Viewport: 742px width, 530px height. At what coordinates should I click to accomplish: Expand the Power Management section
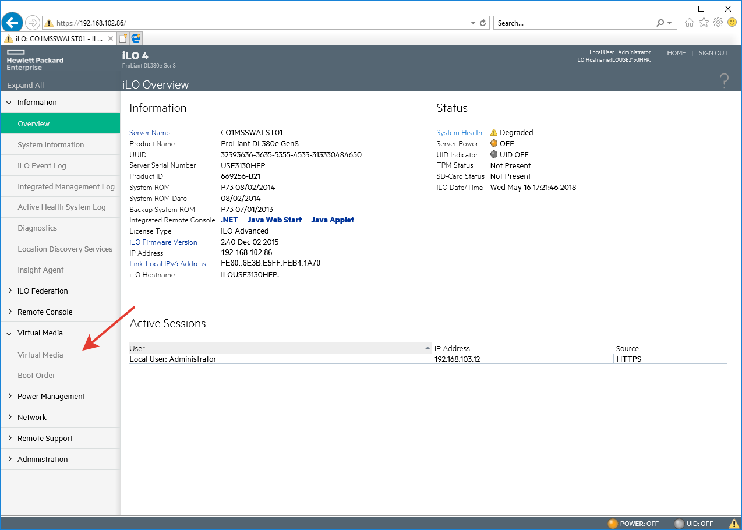point(9,396)
